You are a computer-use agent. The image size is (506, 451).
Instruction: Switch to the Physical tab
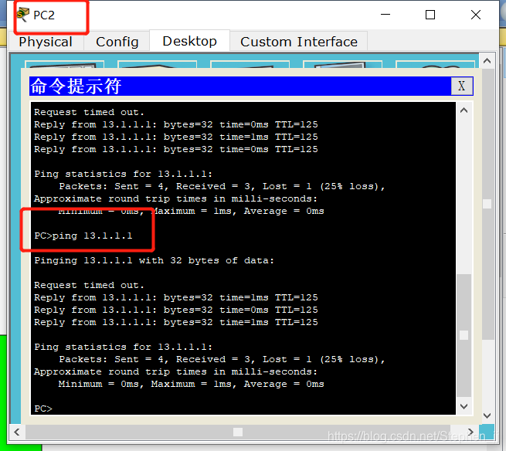pos(46,42)
